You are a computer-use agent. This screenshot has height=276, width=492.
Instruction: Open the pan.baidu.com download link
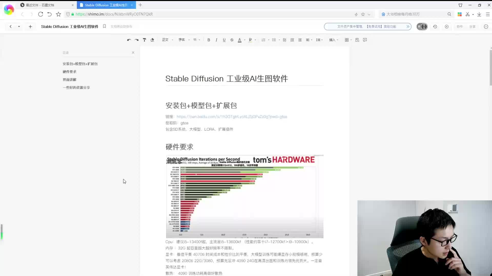click(232, 117)
